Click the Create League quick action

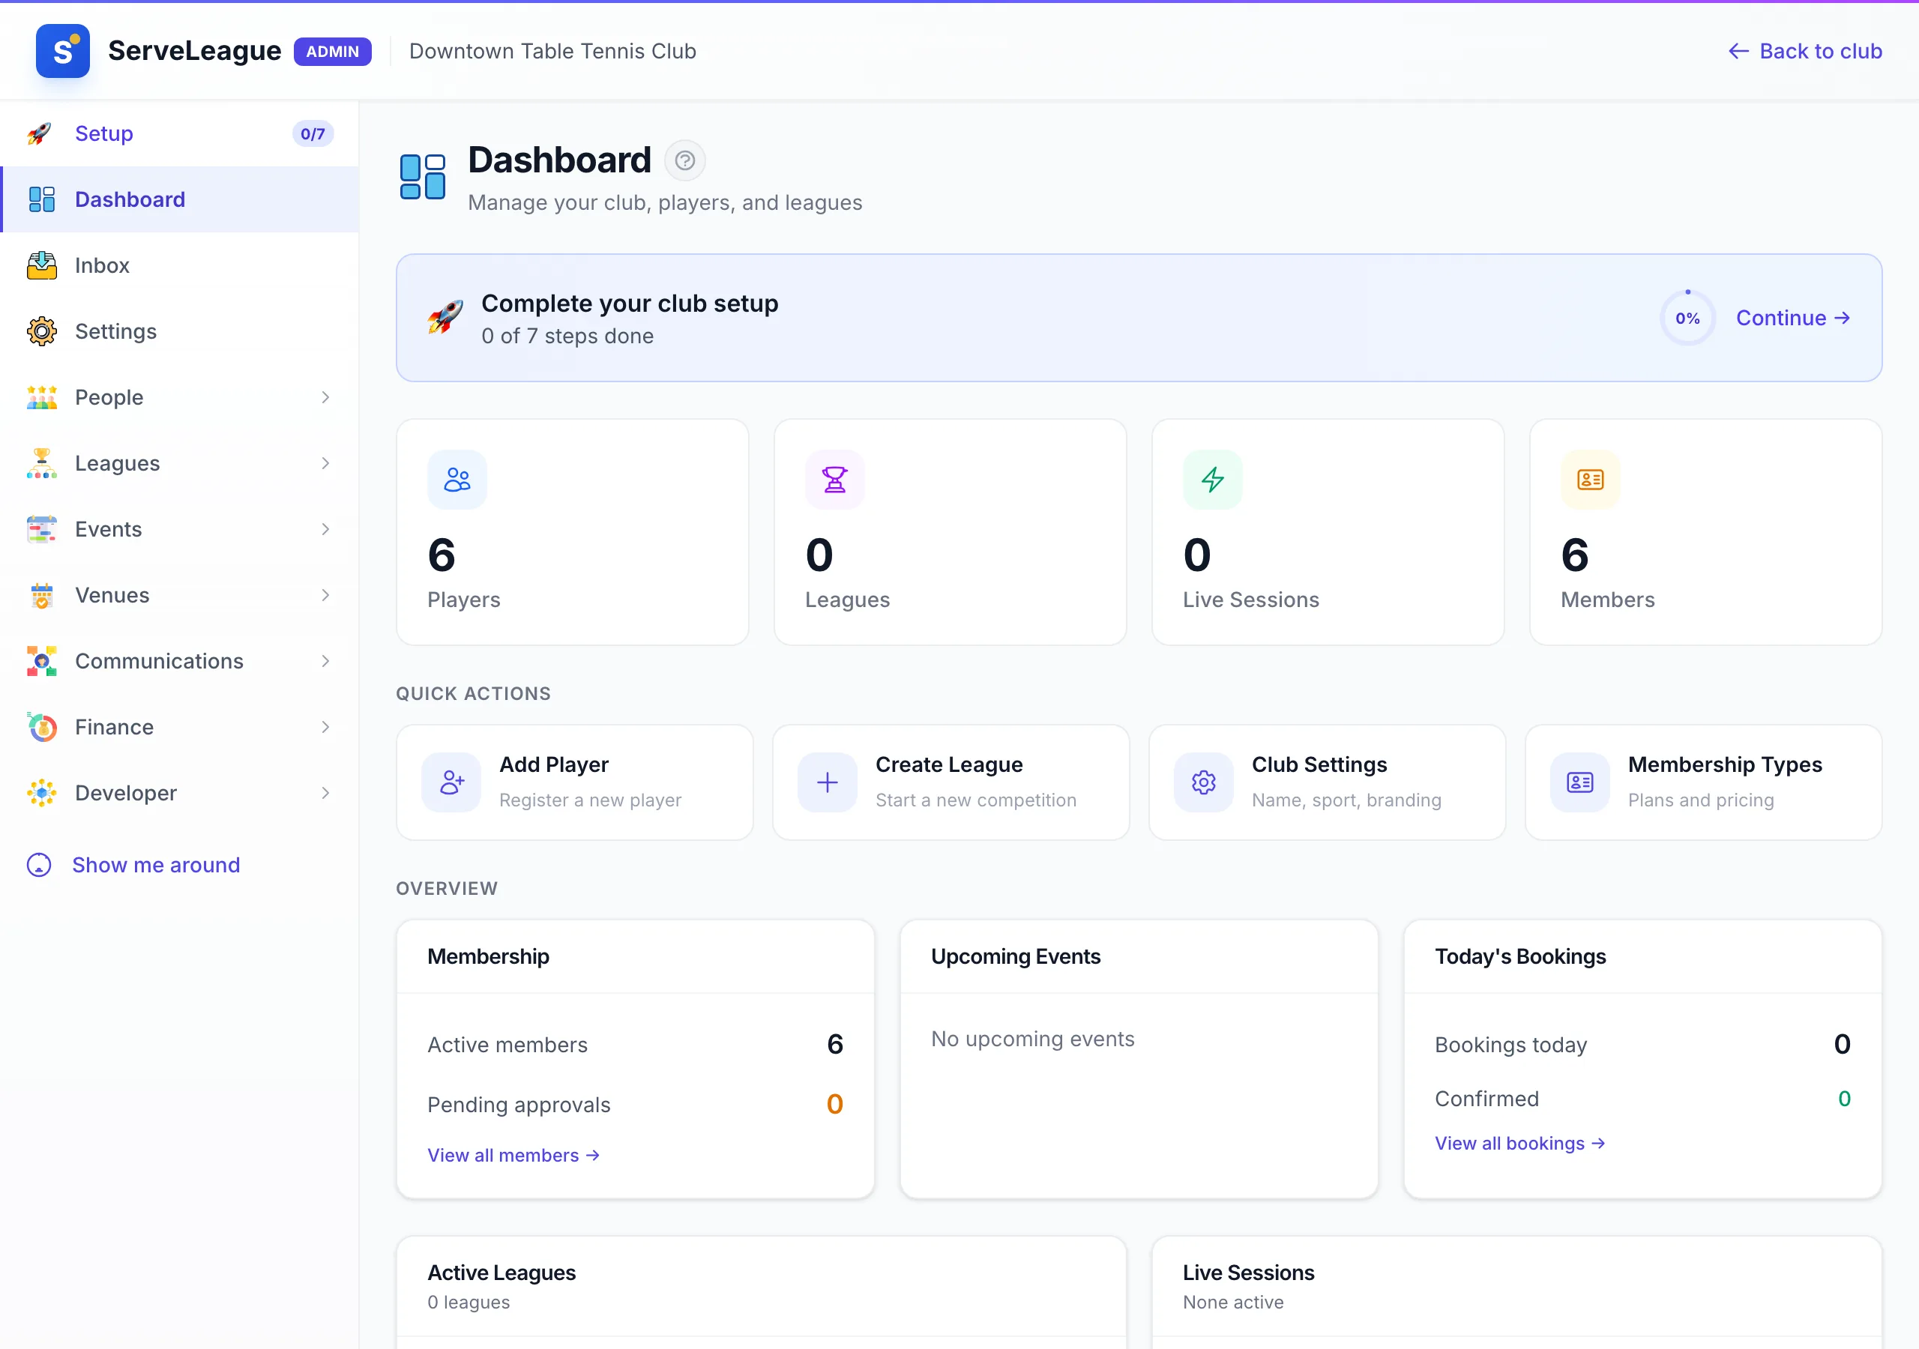[951, 783]
